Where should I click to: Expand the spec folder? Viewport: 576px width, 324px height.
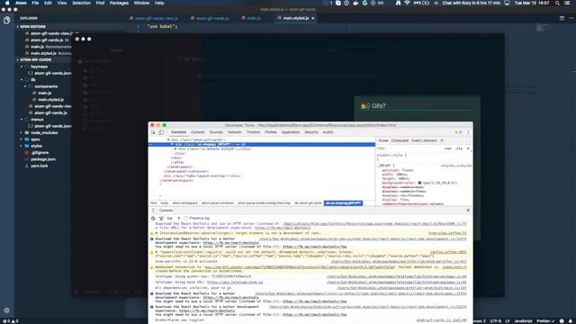22,139
